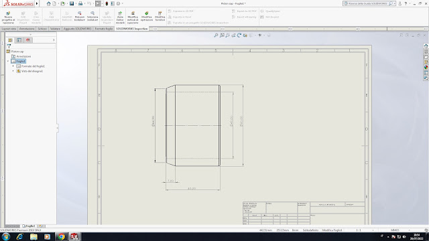Screen dimensions: 429x241
Task: Collapse the Foglio1 tree node
Action: tap(8, 61)
